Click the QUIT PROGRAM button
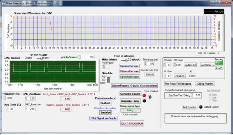This screenshot has width=233, height=135. pyautogui.click(x=132, y=124)
